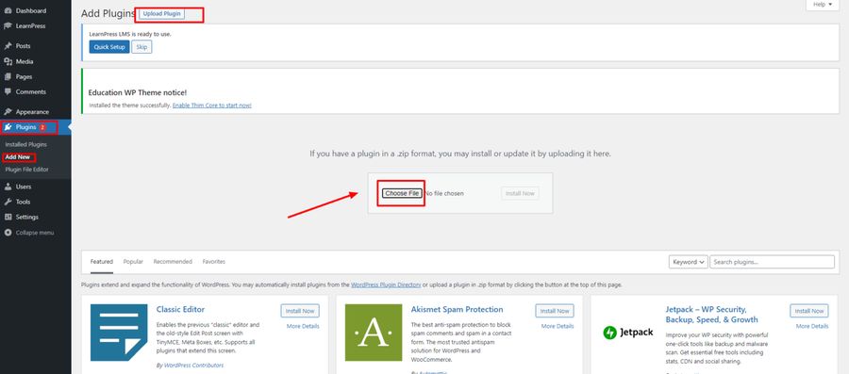Open Tools in the sidebar

(x=24, y=202)
